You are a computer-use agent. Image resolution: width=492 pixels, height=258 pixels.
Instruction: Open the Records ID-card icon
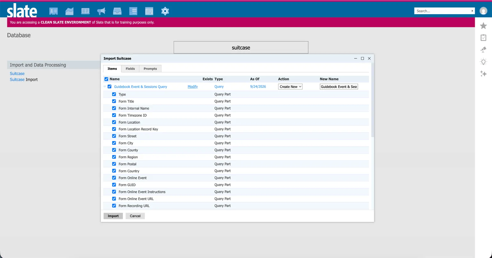point(54,11)
